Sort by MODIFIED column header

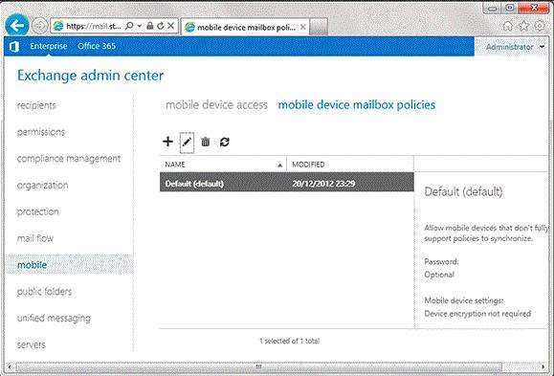click(x=350, y=165)
